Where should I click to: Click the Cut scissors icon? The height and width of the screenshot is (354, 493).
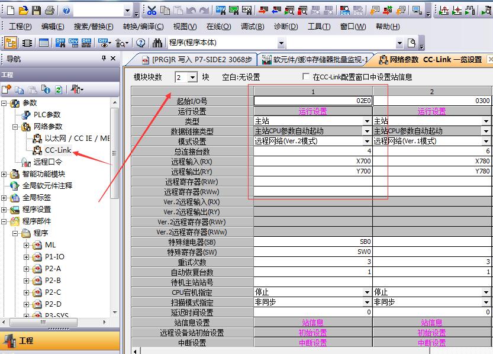point(152,11)
